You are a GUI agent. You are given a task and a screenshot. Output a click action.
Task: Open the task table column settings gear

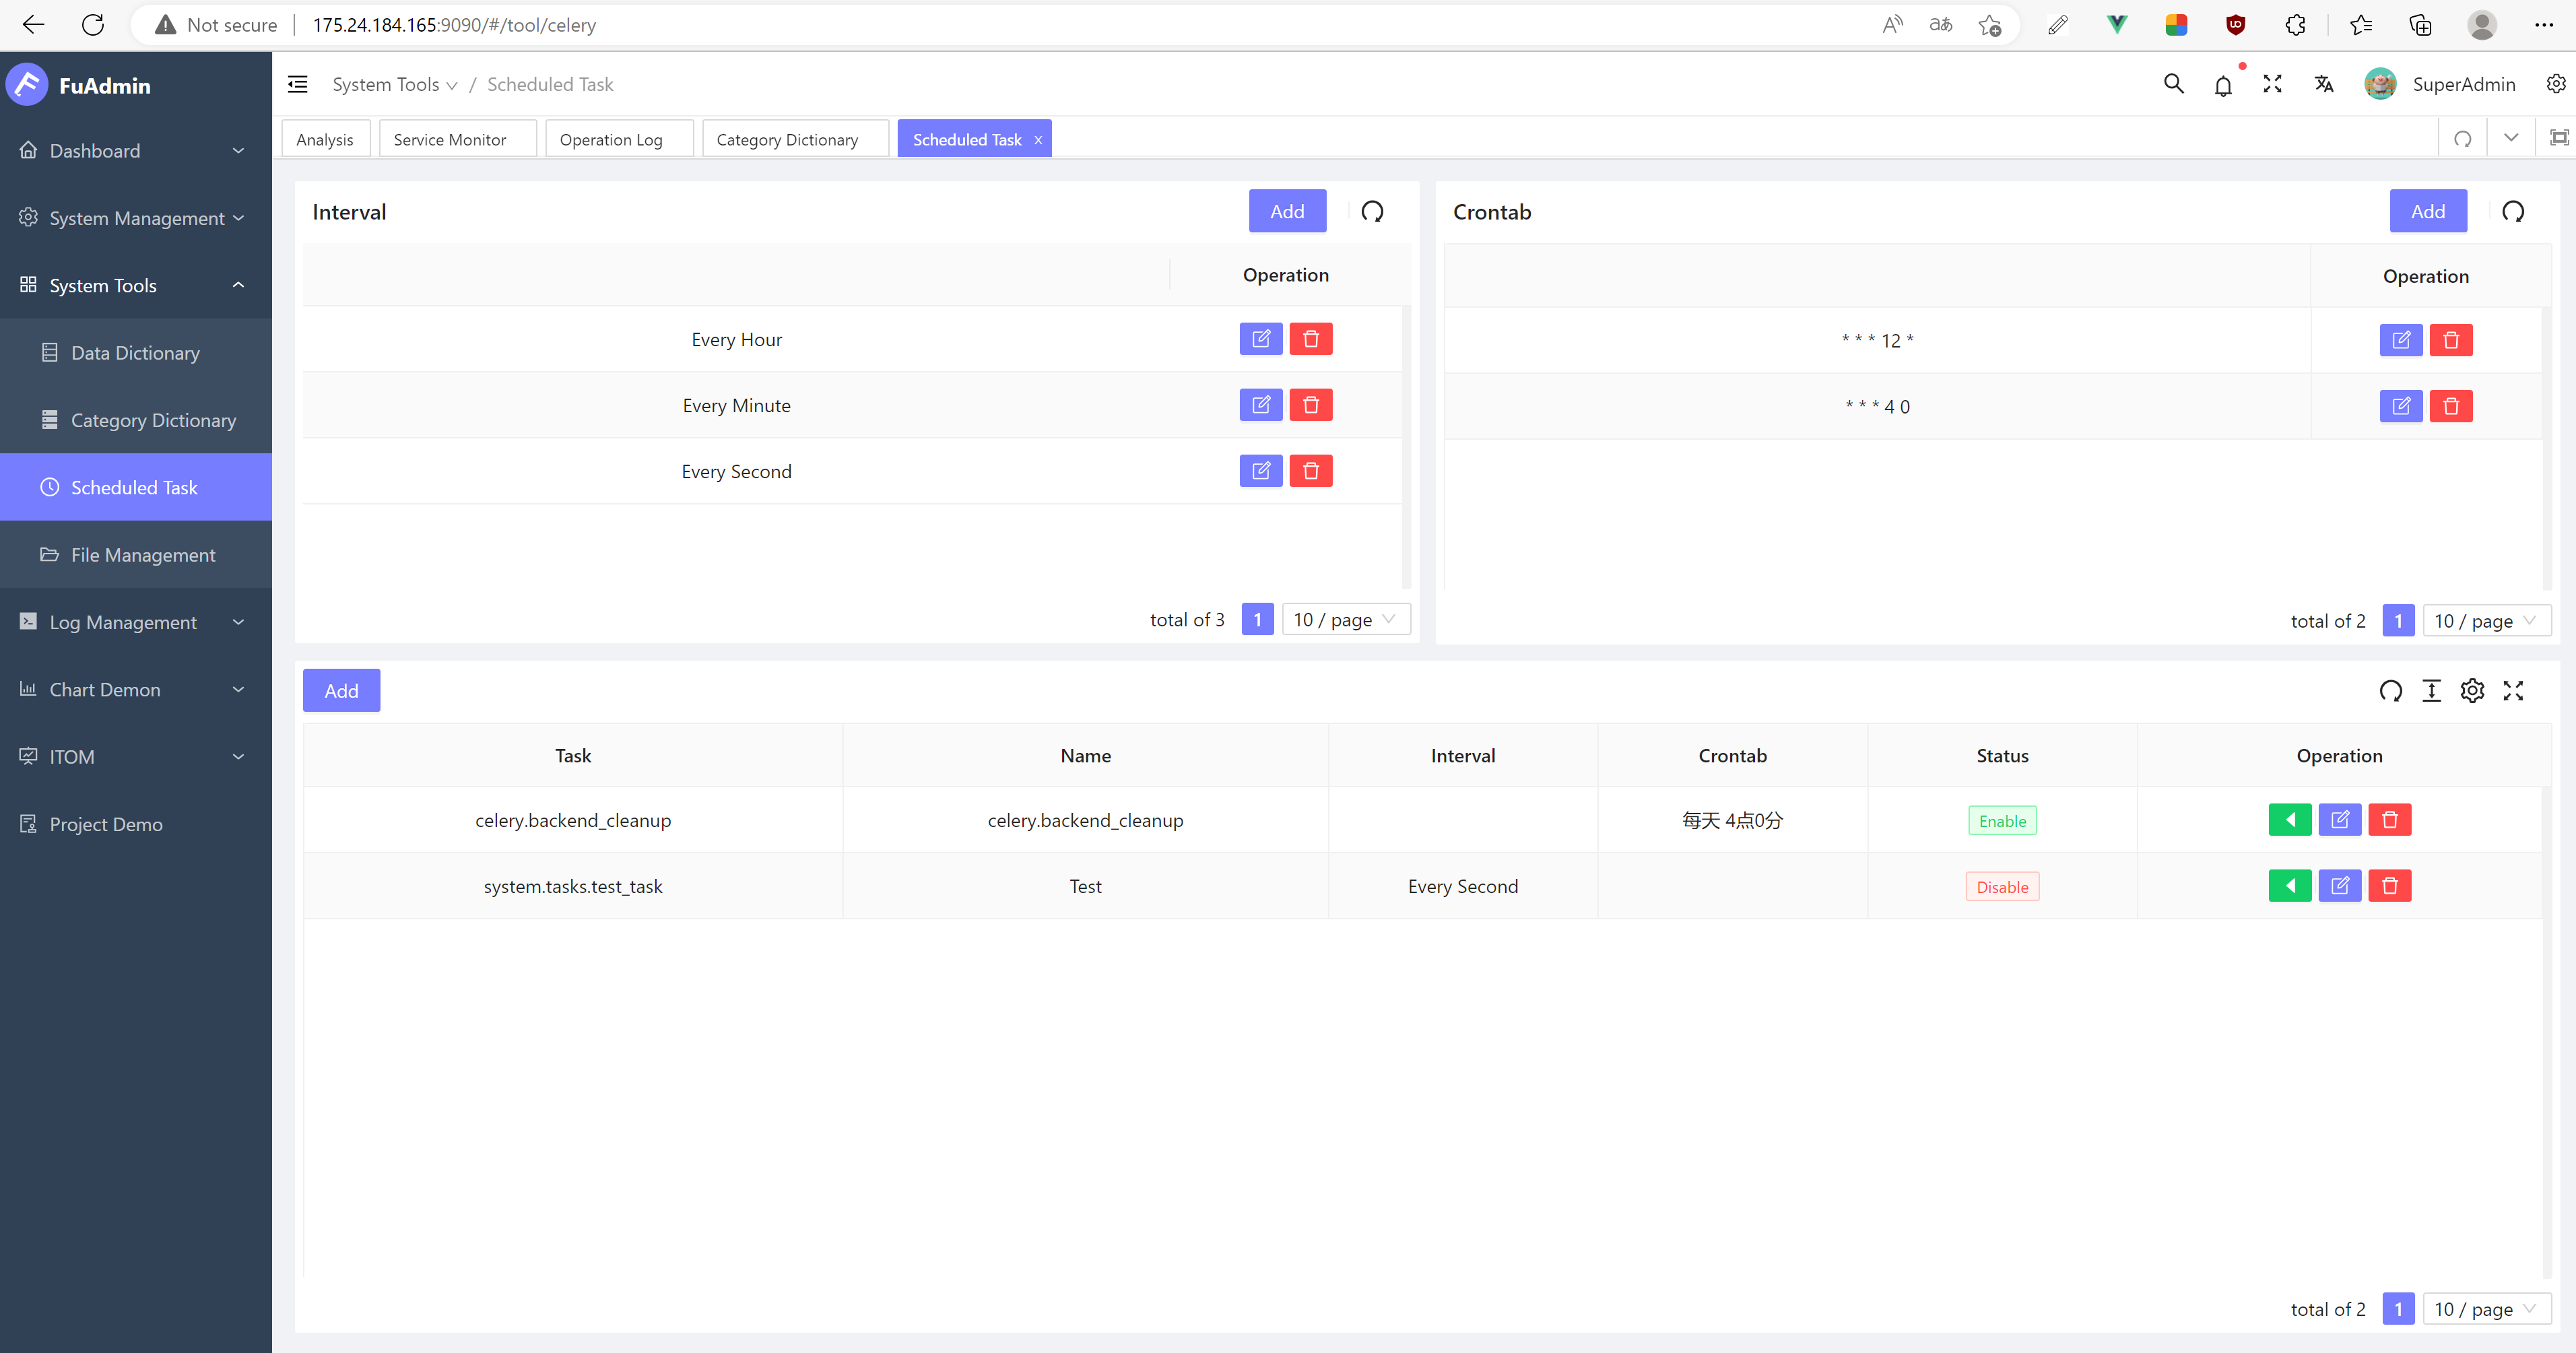click(2472, 691)
